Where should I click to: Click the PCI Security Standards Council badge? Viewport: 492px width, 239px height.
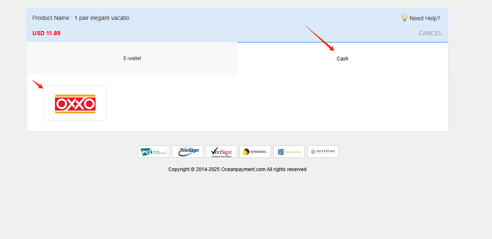tap(153, 152)
